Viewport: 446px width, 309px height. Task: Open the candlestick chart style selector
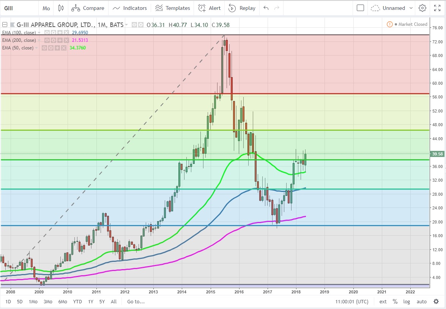click(x=61, y=8)
